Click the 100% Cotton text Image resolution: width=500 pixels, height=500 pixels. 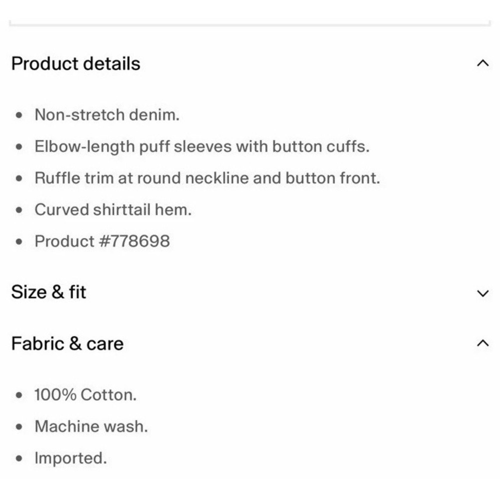pos(85,395)
